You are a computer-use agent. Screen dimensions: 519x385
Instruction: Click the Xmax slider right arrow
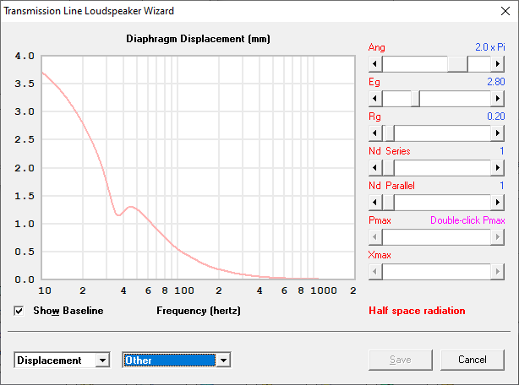498,272
